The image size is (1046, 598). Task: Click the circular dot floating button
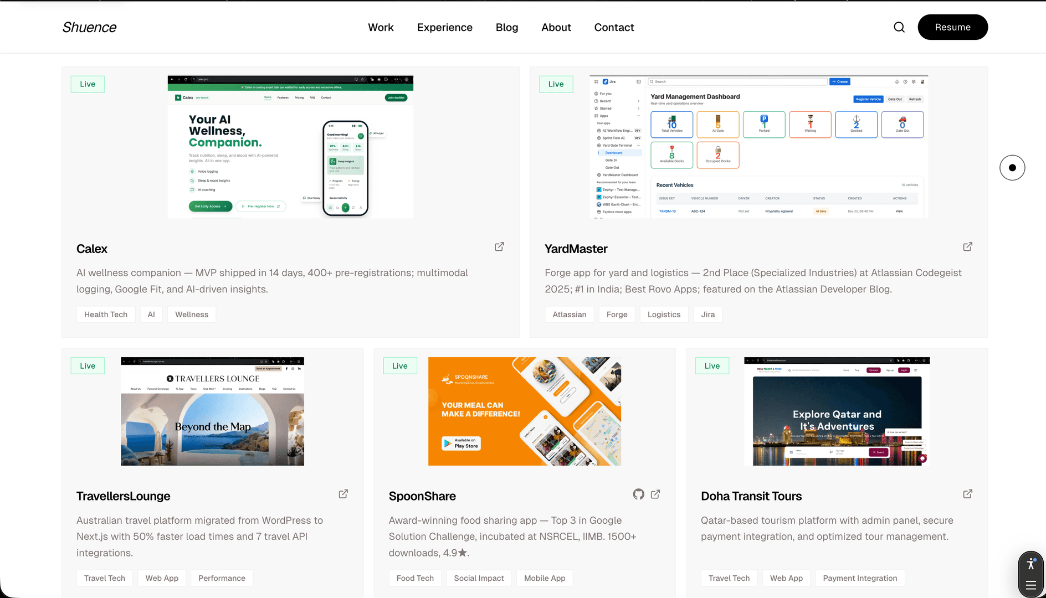[x=1012, y=168]
